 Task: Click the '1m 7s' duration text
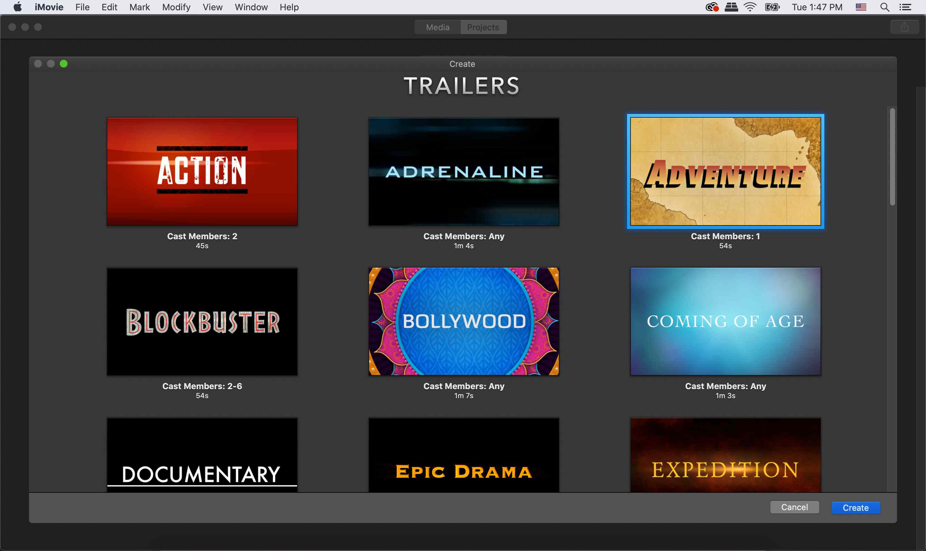[x=464, y=396]
